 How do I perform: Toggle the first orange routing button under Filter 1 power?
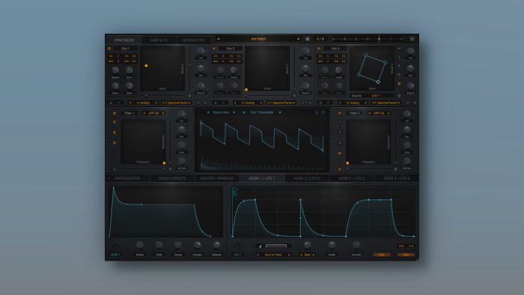pos(115,122)
